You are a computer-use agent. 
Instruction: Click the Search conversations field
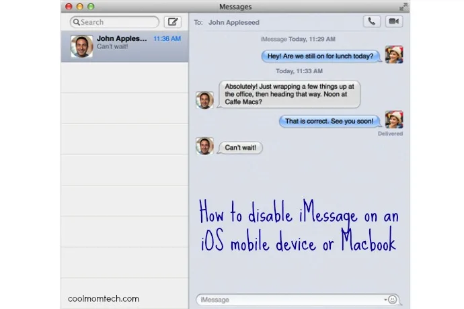[114, 22]
